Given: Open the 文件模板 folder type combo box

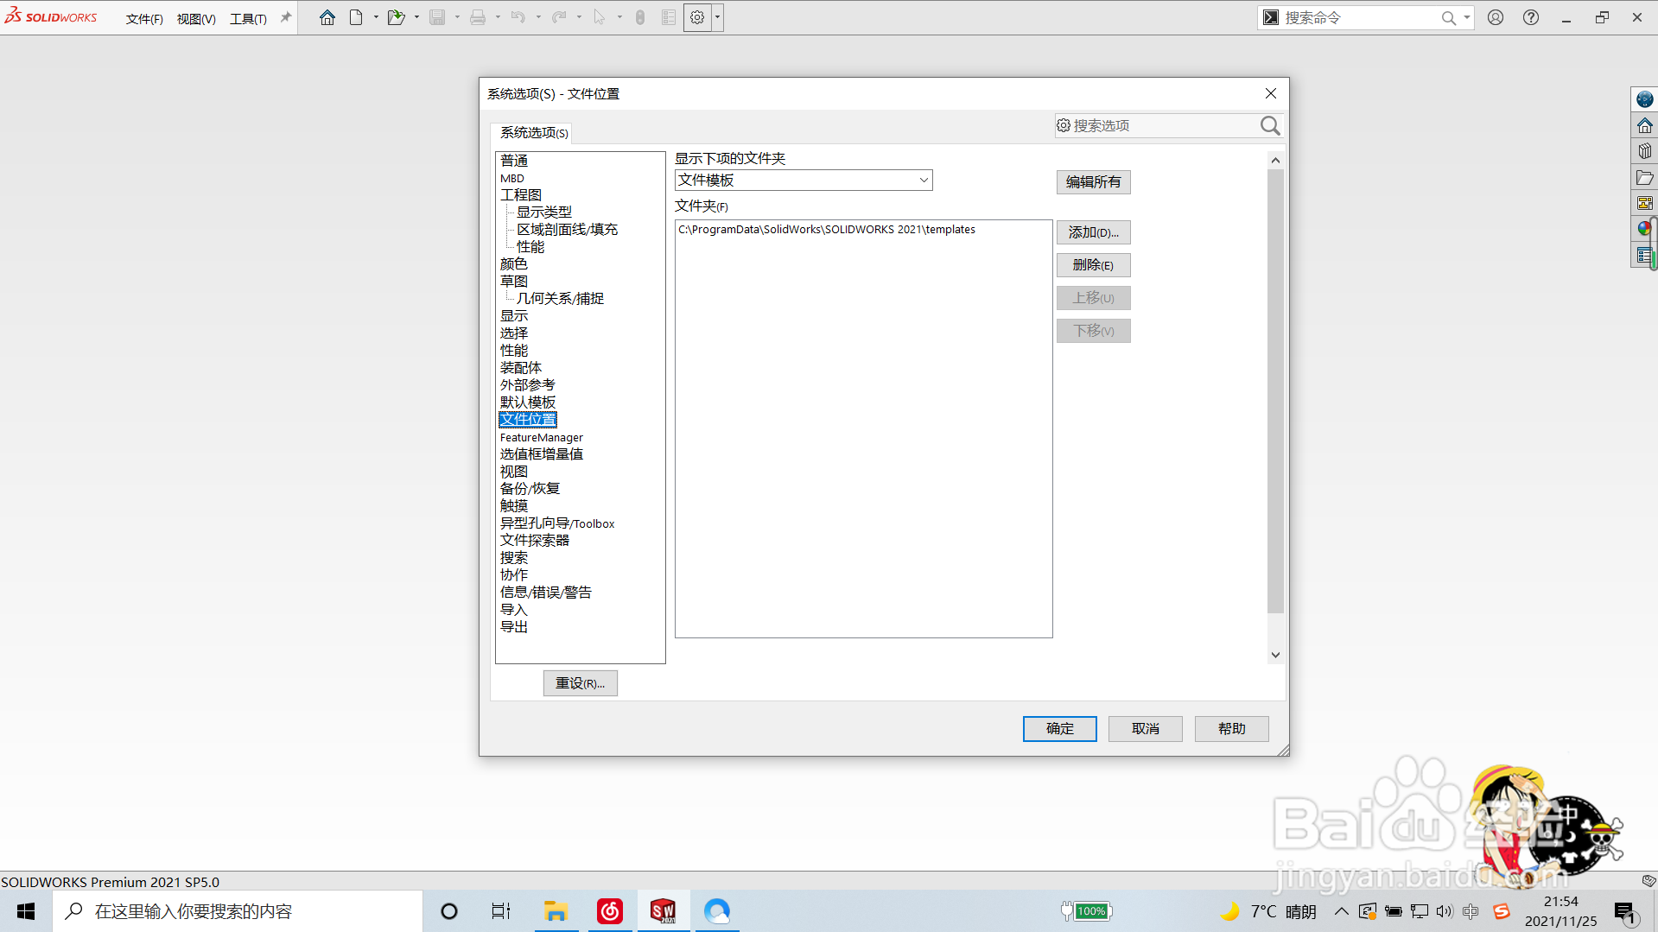Looking at the screenshot, I should [x=804, y=180].
